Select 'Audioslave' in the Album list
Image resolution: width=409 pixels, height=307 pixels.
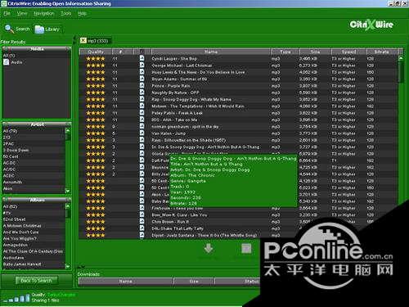click(x=13, y=258)
